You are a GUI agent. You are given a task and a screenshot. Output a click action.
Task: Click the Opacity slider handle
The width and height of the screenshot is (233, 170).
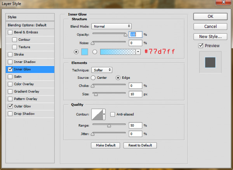125,35
